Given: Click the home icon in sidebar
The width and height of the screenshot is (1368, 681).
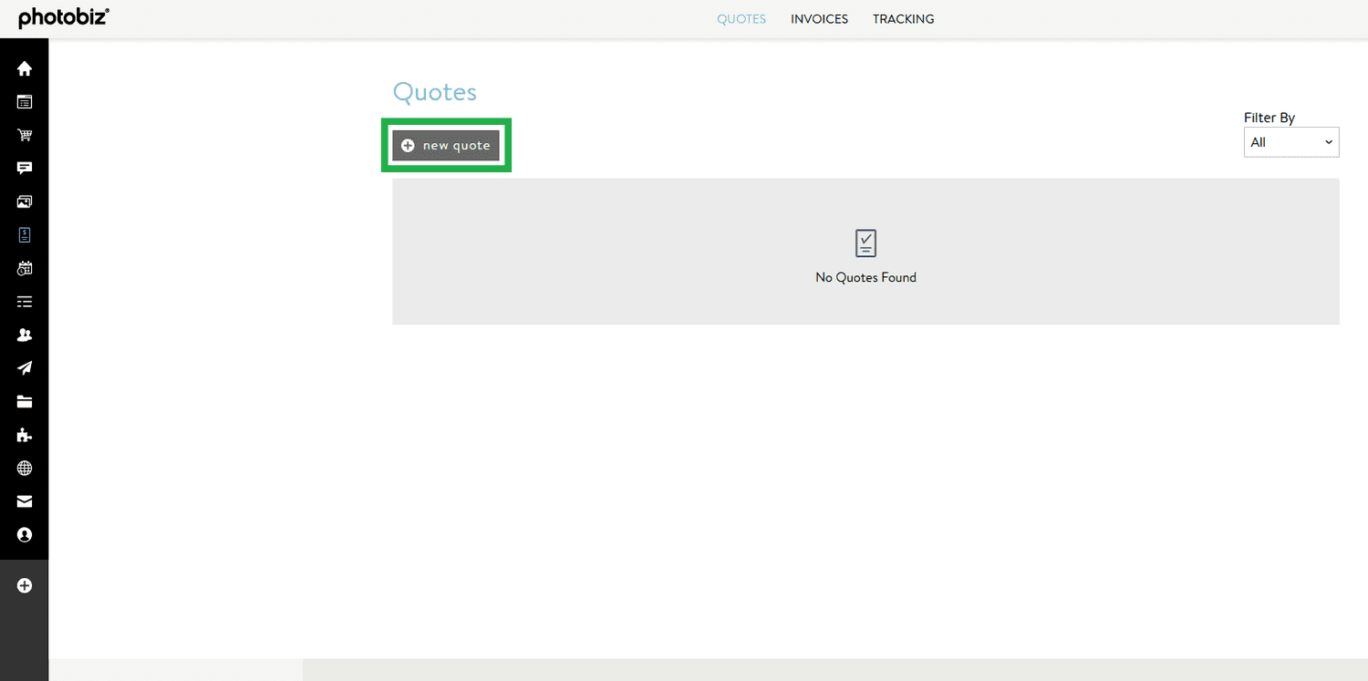Looking at the screenshot, I should point(25,68).
